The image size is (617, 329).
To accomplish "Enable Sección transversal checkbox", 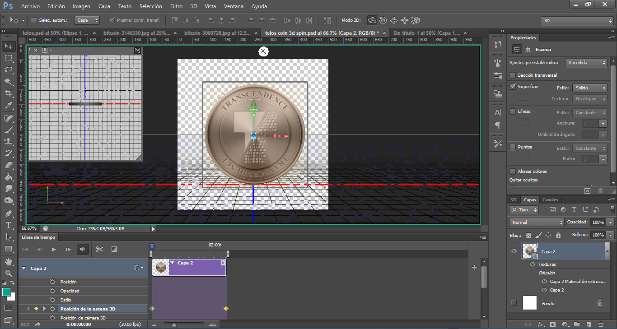I will tap(513, 75).
